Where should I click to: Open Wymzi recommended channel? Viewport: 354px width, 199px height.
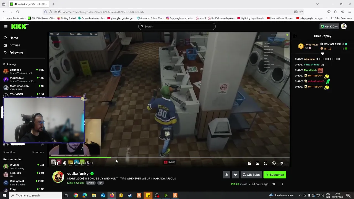pos(24,166)
